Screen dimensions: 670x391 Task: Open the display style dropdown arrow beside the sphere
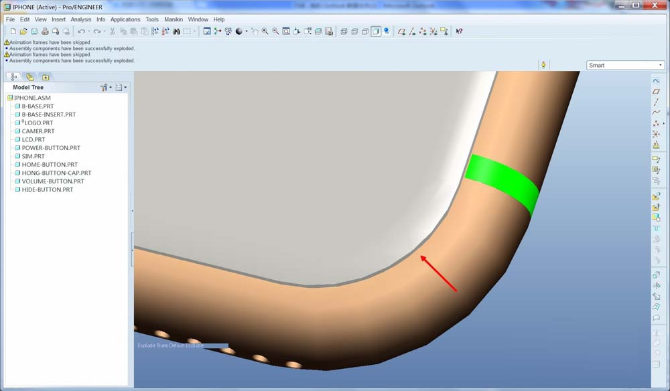coord(247,31)
